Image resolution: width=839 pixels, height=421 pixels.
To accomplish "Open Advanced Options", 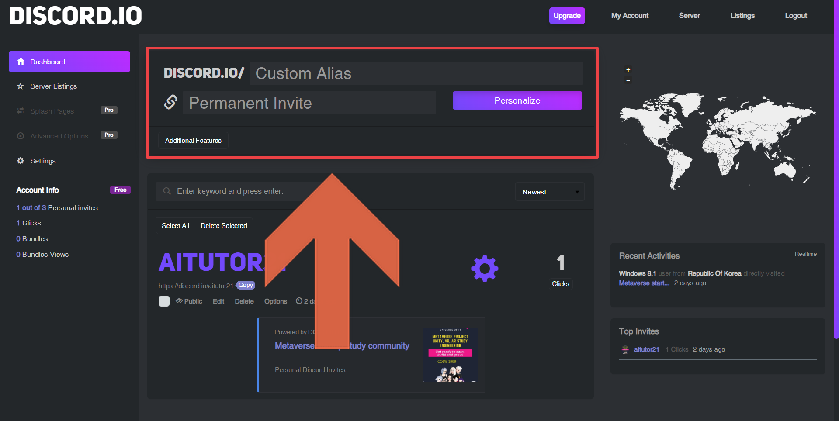I will coord(59,136).
